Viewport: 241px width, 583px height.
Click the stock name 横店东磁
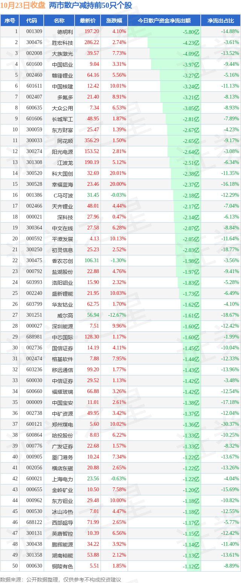coord(62,468)
